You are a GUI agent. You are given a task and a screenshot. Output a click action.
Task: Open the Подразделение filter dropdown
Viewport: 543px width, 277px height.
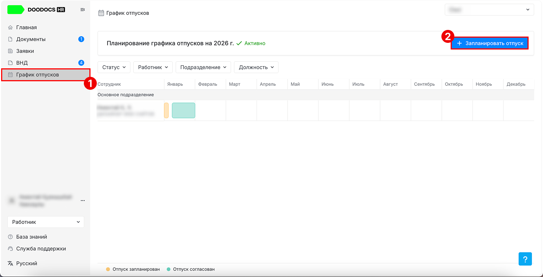coord(203,67)
